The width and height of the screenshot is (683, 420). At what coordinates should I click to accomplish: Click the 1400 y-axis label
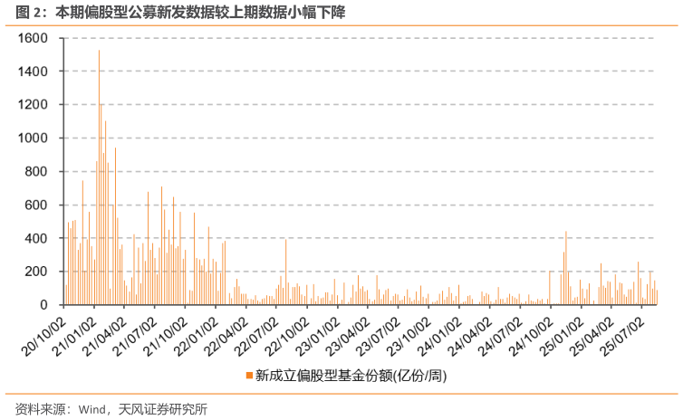(33, 72)
